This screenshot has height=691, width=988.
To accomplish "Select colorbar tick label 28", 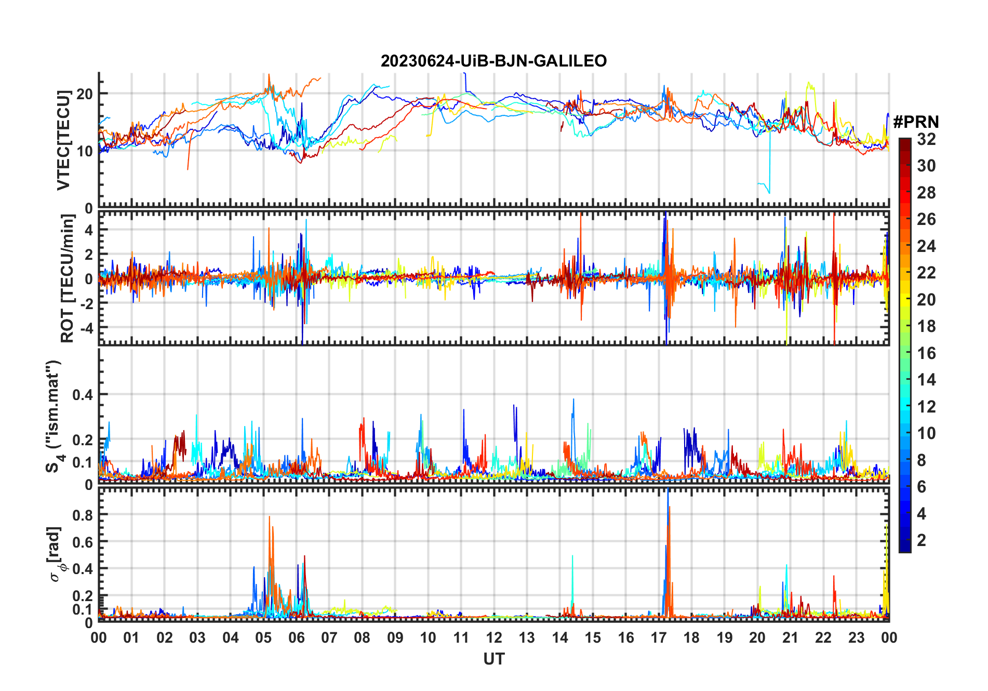I will tap(926, 193).
